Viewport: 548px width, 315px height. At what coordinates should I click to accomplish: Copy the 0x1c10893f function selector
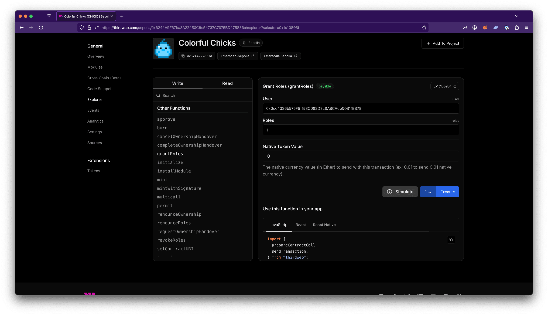tap(454, 86)
